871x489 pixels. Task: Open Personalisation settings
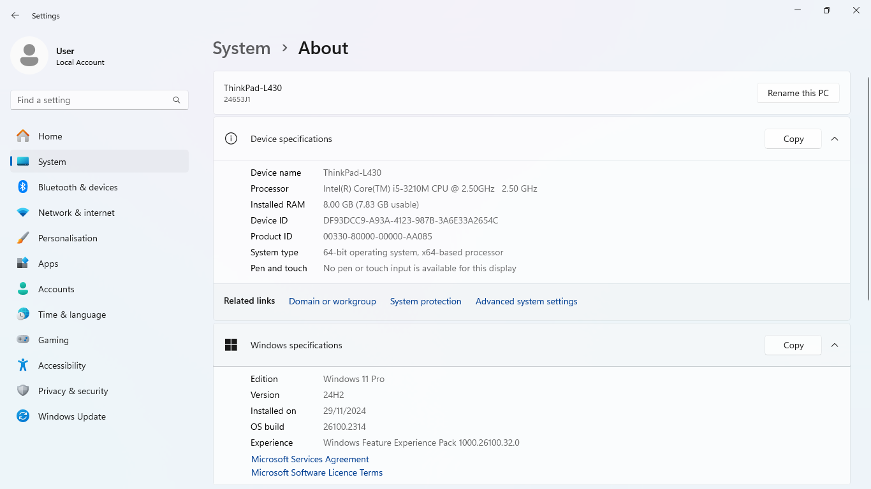pos(99,238)
